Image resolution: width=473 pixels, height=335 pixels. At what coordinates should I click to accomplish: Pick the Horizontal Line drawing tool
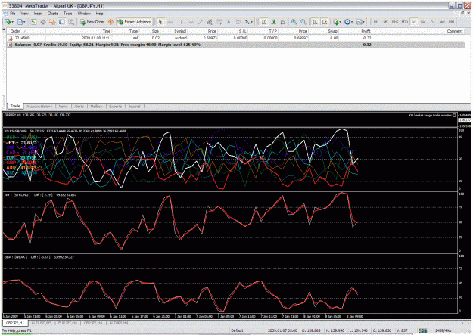point(191,22)
